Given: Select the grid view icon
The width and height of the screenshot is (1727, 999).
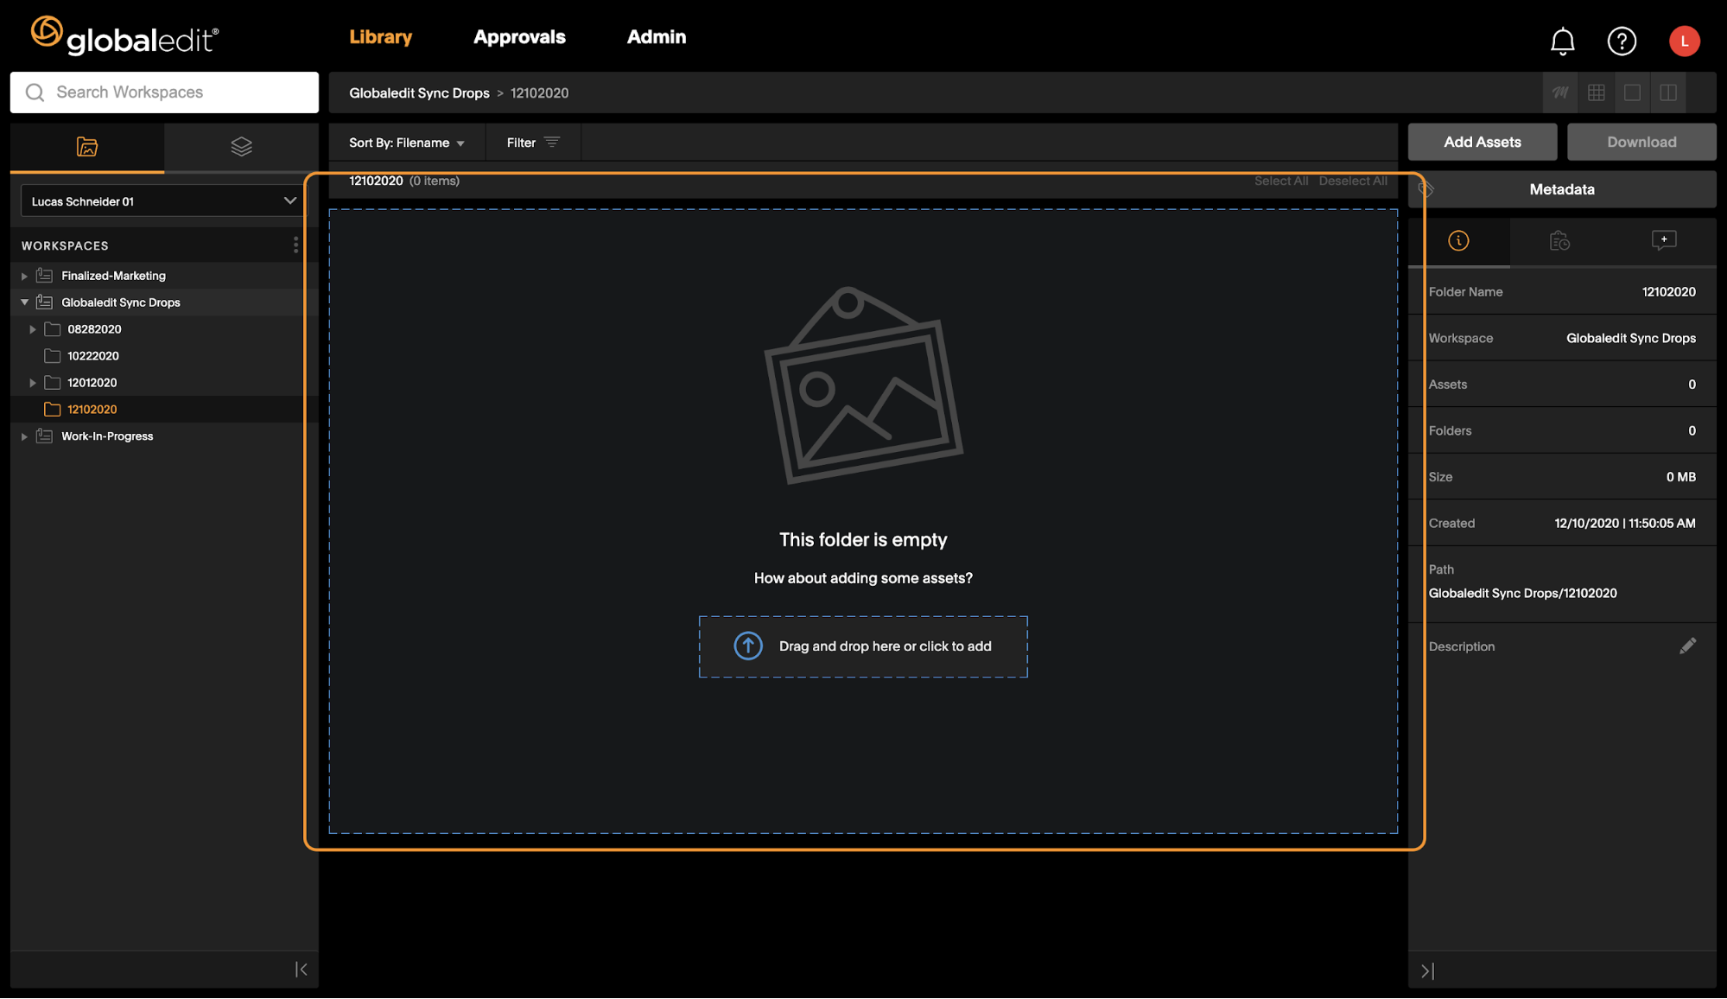Looking at the screenshot, I should point(1597,92).
